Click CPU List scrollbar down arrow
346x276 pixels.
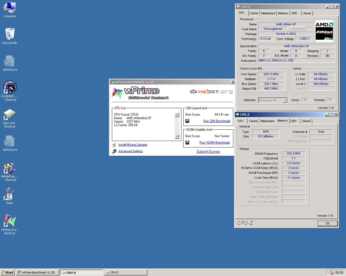(177, 137)
